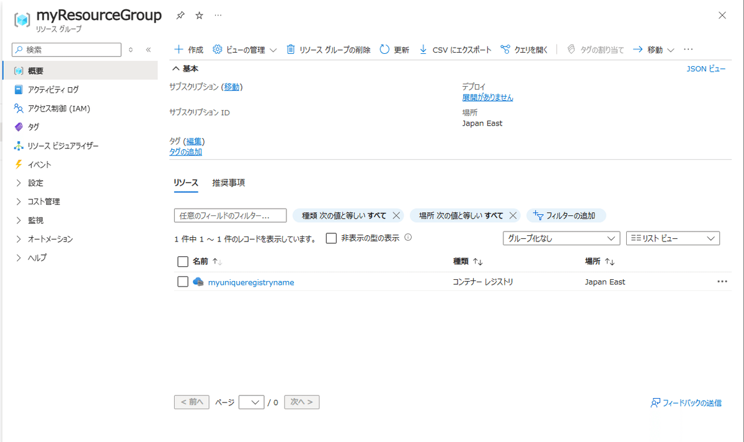Open 概要 overview page
The width and height of the screenshot is (744, 442).
point(80,71)
